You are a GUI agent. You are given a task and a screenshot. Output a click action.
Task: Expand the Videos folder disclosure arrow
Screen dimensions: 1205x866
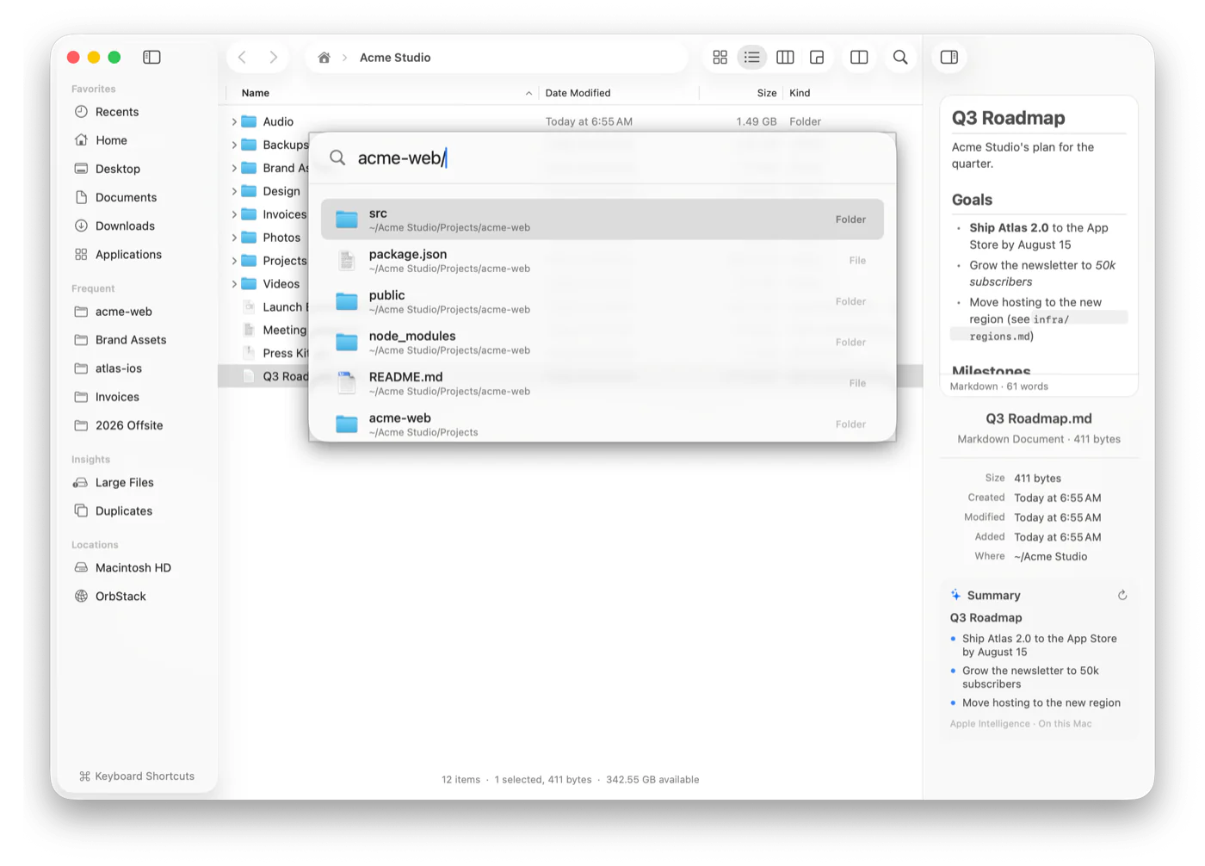pyautogui.click(x=234, y=283)
